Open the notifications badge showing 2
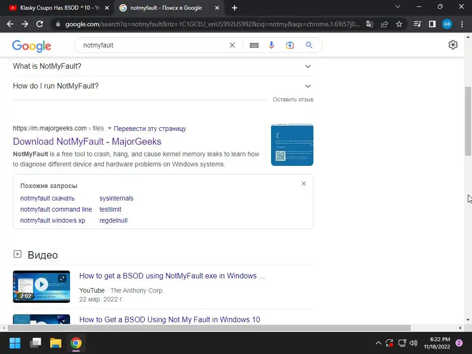This screenshot has height=354, width=472. [x=459, y=343]
